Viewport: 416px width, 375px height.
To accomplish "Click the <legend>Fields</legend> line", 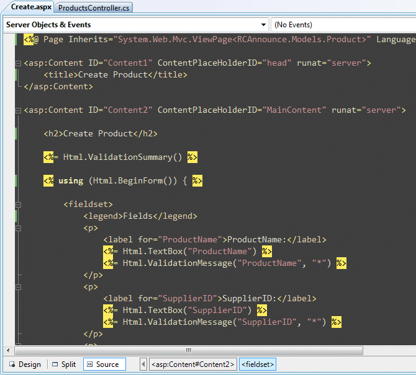I will tap(140, 216).
